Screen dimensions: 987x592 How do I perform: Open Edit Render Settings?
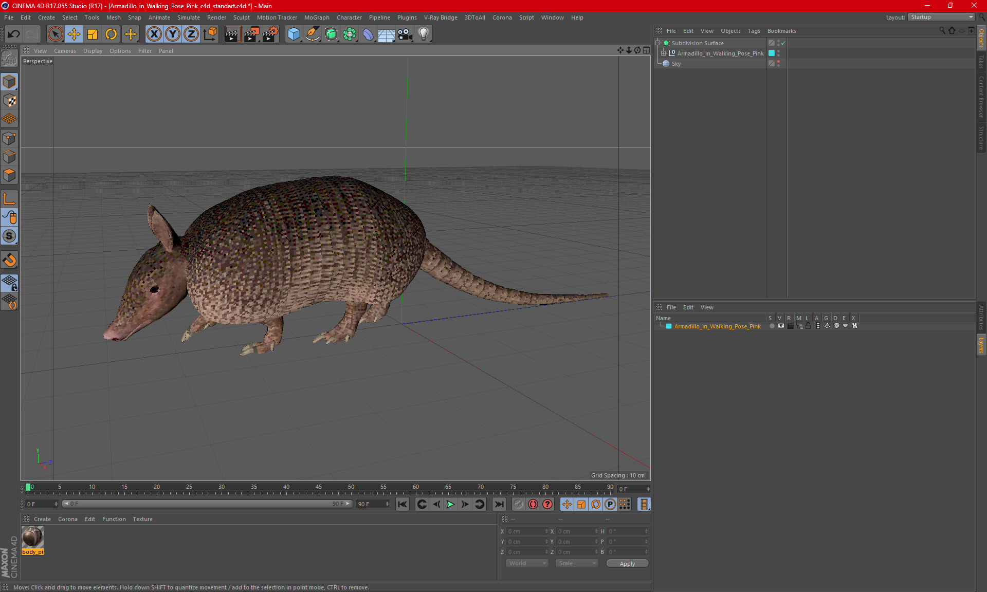(270, 34)
